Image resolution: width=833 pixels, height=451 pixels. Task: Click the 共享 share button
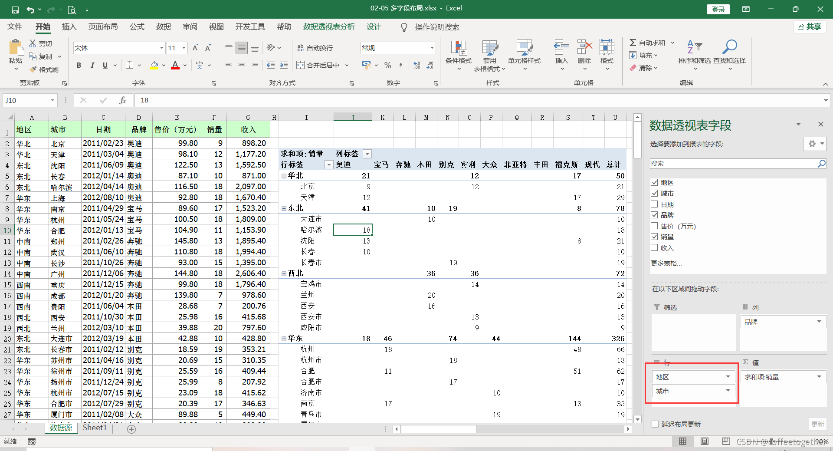point(810,27)
